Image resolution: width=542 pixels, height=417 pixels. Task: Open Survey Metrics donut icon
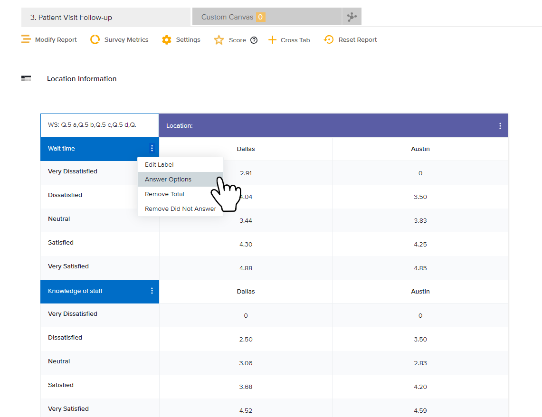[95, 39]
